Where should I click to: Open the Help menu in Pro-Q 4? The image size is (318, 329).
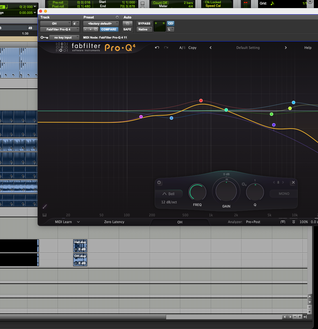[308, 48]
